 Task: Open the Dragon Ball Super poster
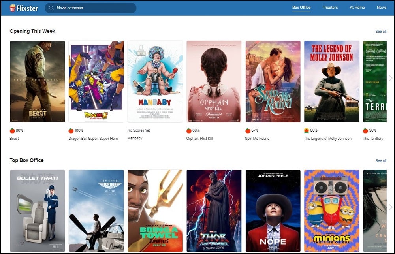[96, 82]
